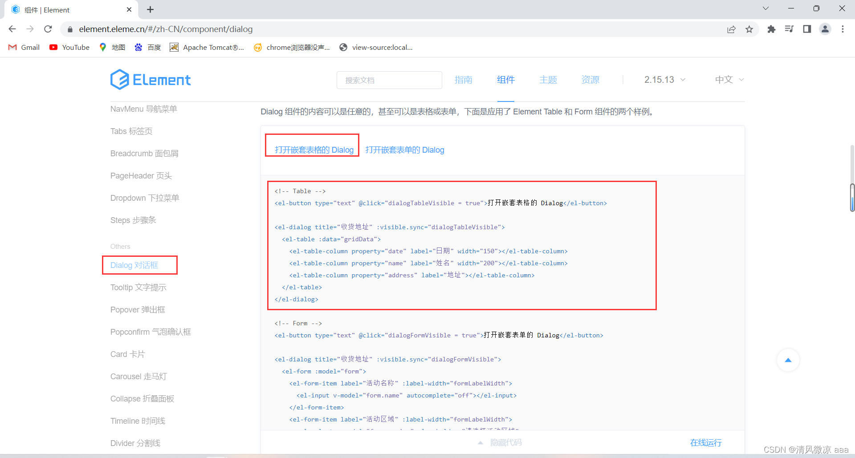
Task: Open the 指南 nav tab
Action: coord(463,80)
